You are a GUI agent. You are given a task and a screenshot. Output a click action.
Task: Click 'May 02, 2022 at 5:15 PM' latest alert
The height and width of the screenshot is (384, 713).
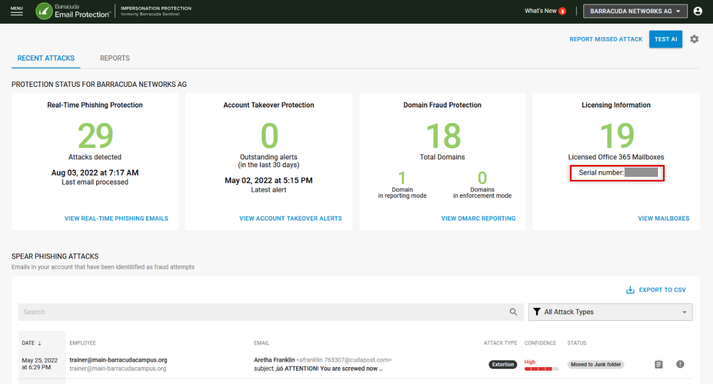tap(269, 180)
